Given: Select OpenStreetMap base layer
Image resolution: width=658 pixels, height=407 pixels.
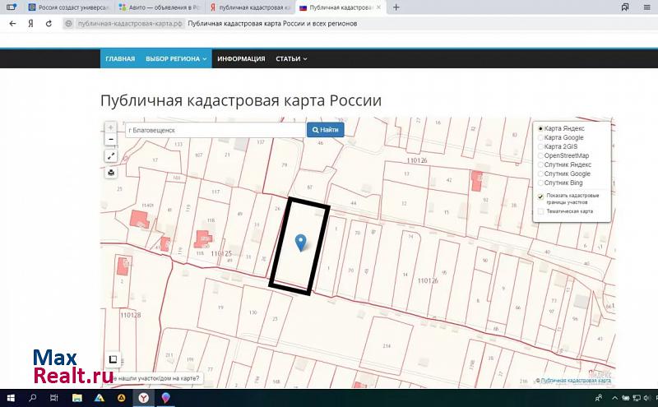Looking at the screenshot, I should click(540, 155).
